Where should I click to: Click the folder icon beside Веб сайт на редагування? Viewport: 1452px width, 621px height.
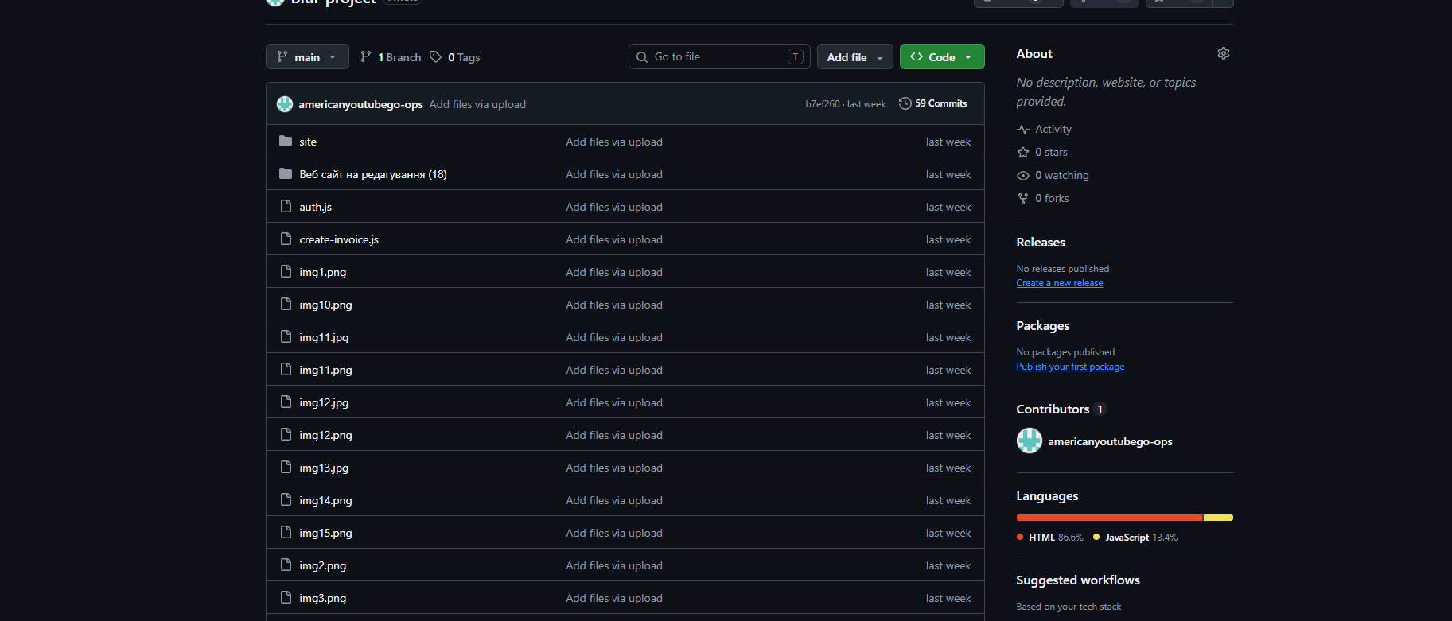pyautogui.click(x=286, y=173)
